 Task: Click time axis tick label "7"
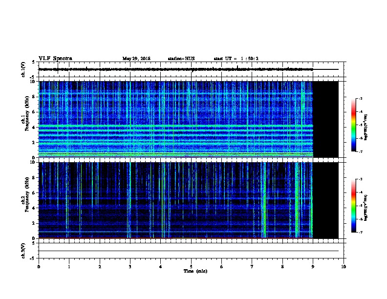[252, 267]
